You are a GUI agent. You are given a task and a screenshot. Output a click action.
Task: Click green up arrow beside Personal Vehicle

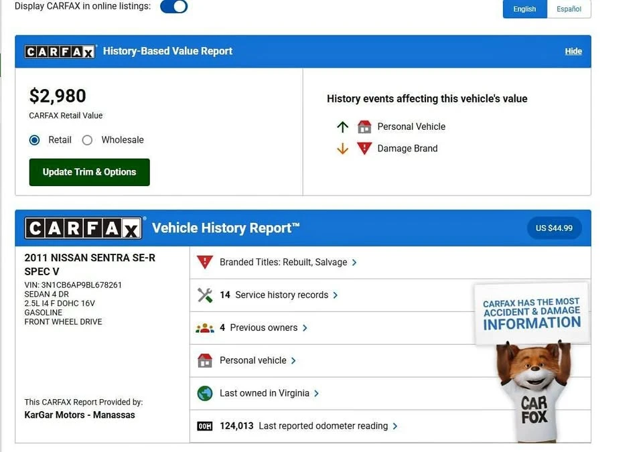coord(342,127)
